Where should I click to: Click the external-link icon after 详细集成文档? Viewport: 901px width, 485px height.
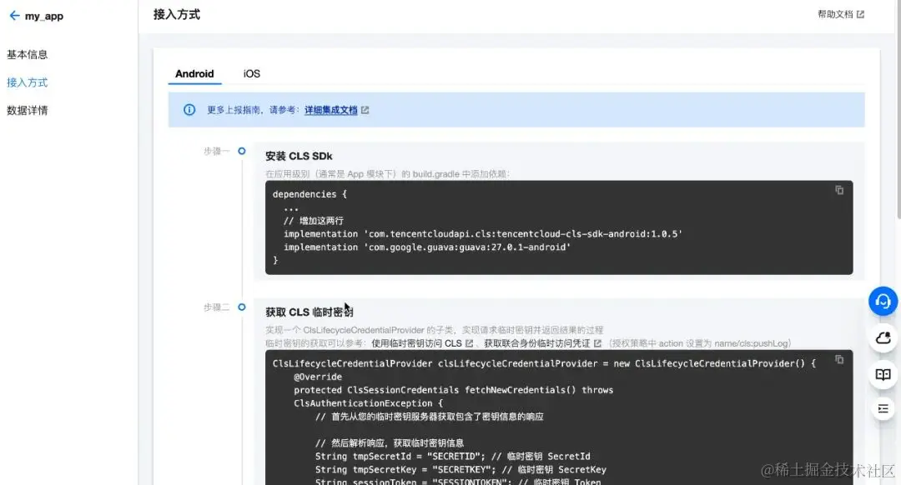pos(365,110)
